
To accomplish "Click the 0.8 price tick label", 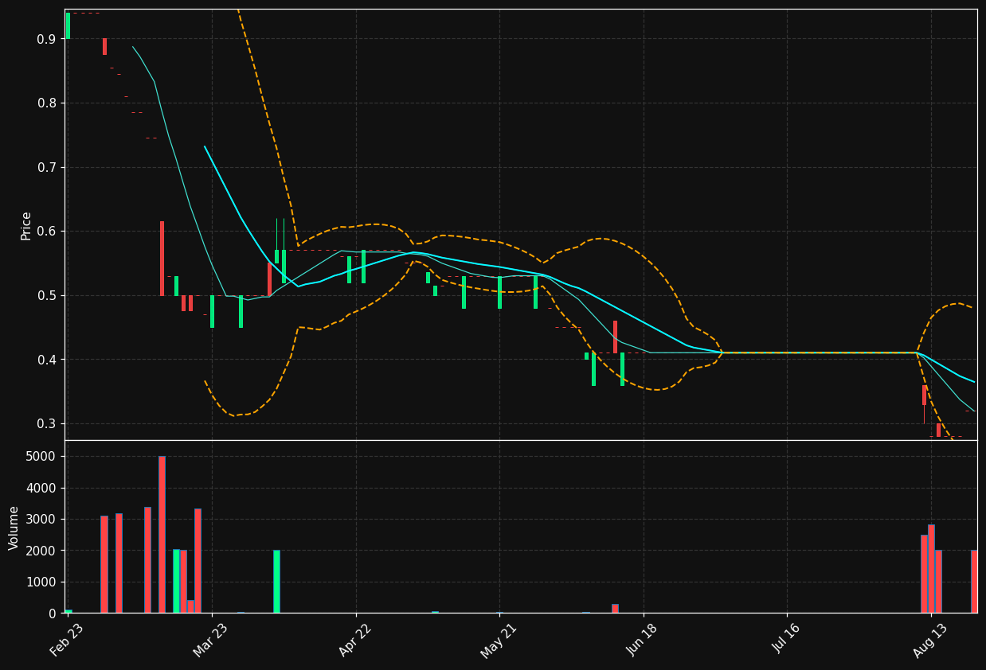I will click(x=46, y=103).
